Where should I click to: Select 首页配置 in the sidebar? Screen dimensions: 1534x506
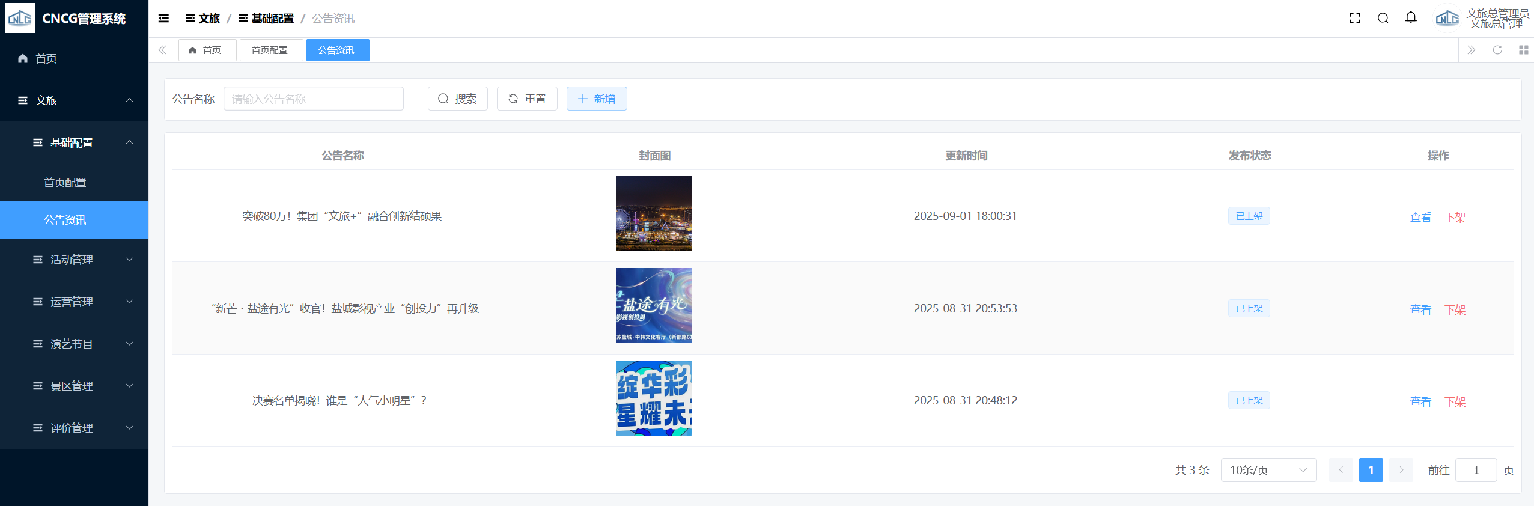pos(65,183)
